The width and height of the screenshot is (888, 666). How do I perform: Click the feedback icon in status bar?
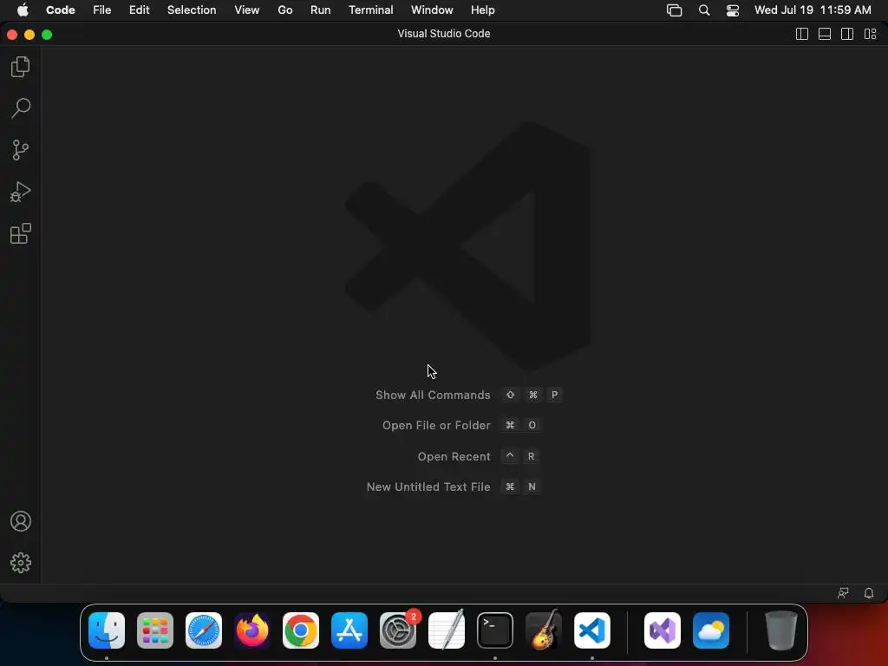tap(843, 593)
